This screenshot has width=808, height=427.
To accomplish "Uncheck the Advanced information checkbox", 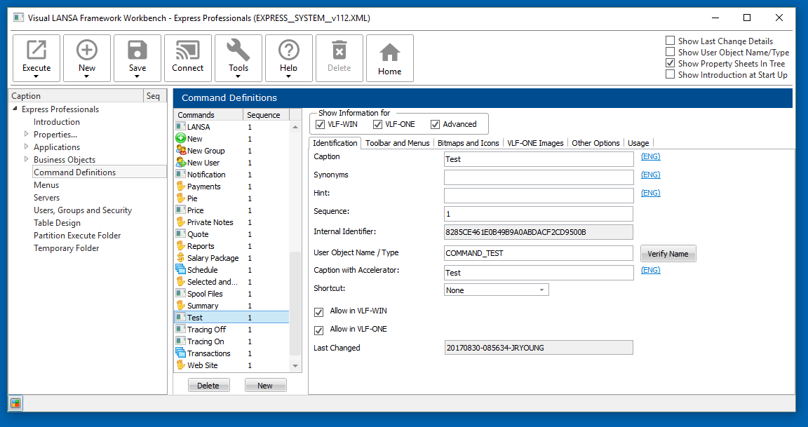I will tap(435, 124).
